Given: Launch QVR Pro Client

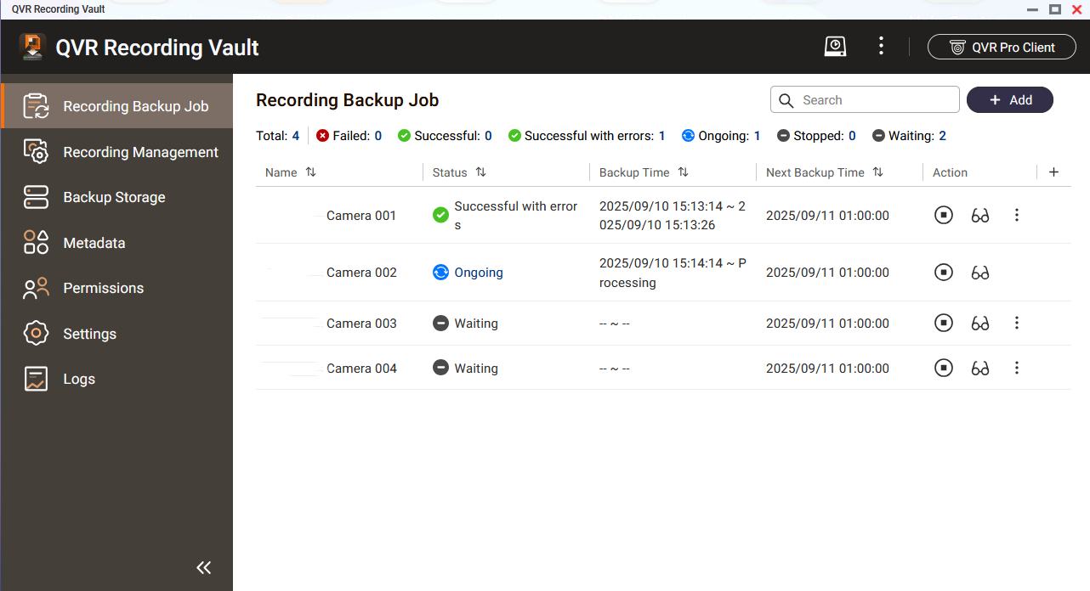Looking at the screenshot, I should coord(1002,48).
